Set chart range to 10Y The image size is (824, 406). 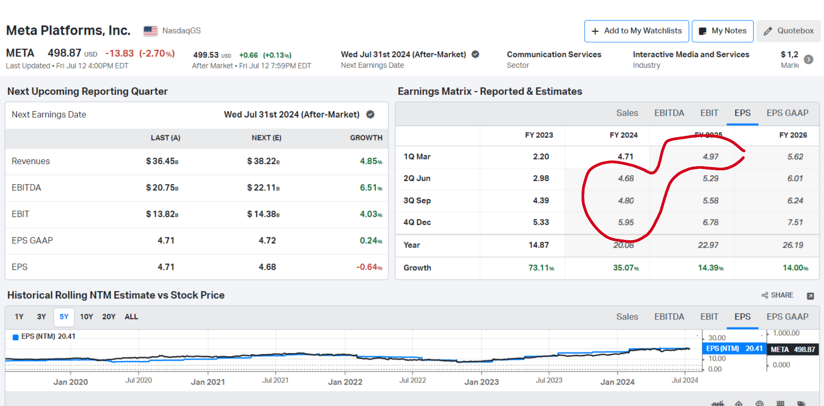[x=86, y=317]
